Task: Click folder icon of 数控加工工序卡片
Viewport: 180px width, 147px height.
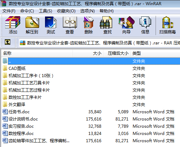Action: (x=5, y=97)
